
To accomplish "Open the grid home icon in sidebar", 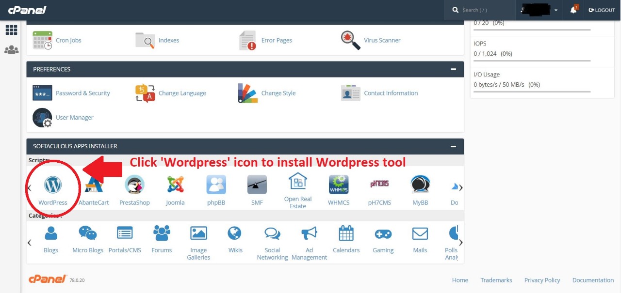I will point(11,30).
